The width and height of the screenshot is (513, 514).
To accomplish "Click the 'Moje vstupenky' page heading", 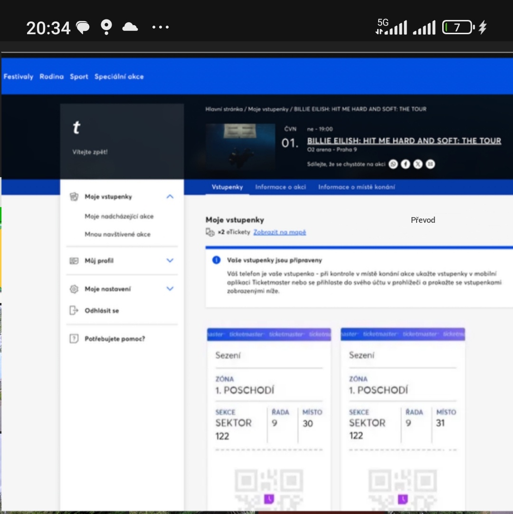I will coord(235,219).
